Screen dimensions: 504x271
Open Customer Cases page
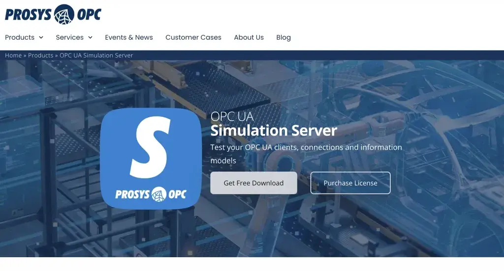[x=193, y=37]
